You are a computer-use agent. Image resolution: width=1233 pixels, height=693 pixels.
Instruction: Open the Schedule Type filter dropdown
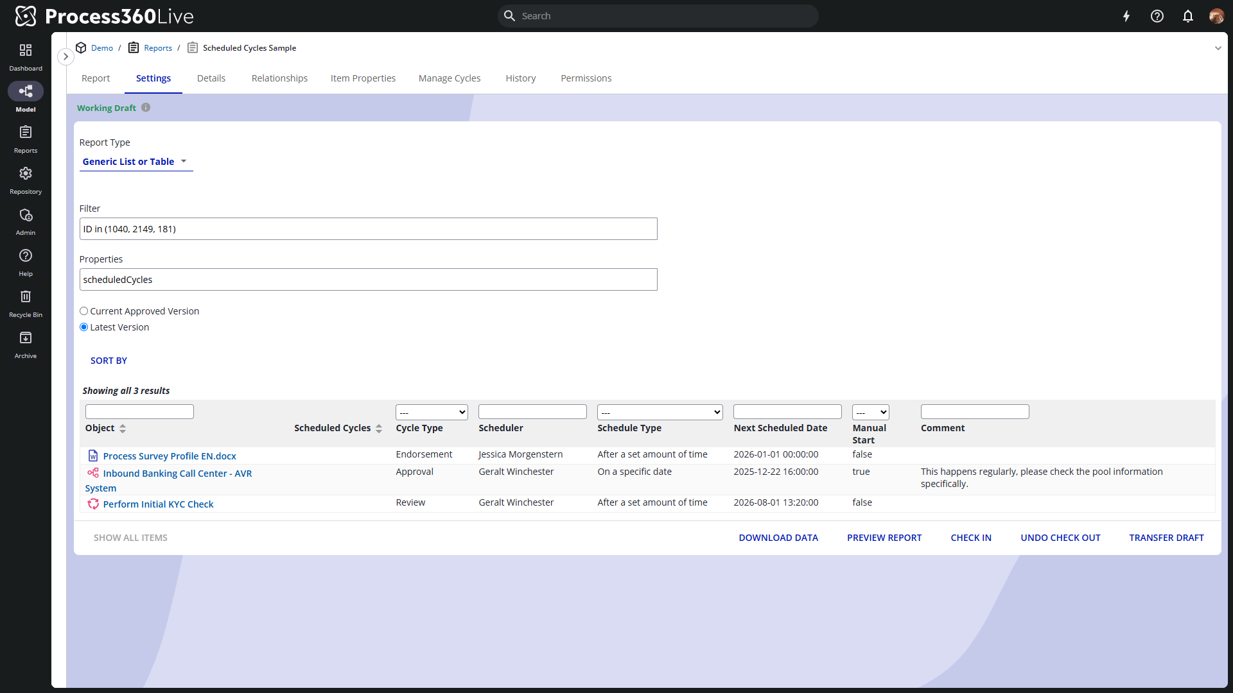coord(660,413)
